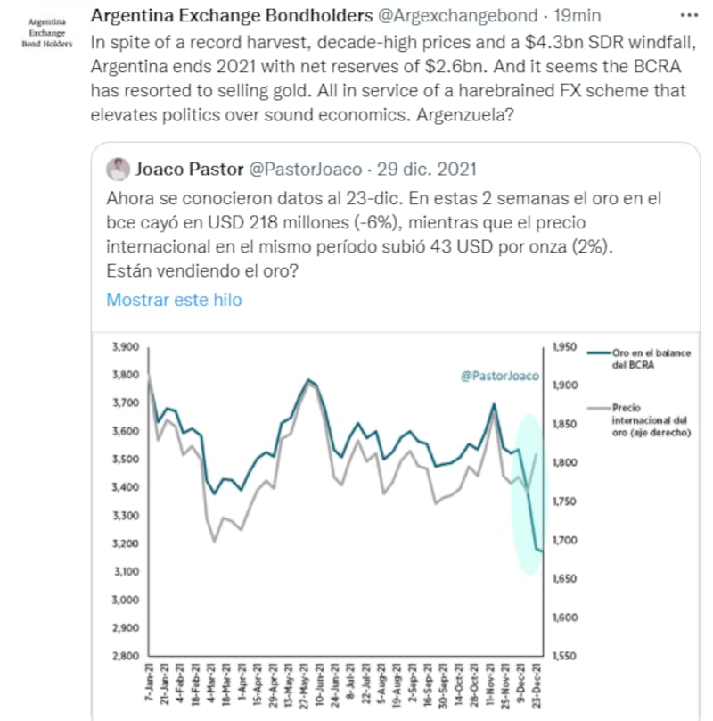
Task: Click the 29 dic. 2021 date
Action: tap(427, 169)
